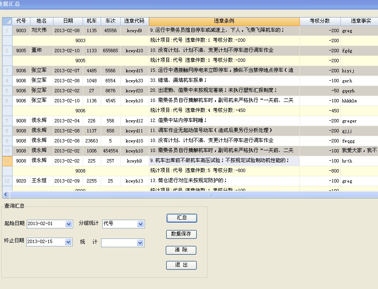The height and width of the screenshot is (289, 378).
Task: Select row header number 3
Action: pyautogui.click(x=7, y=71)
